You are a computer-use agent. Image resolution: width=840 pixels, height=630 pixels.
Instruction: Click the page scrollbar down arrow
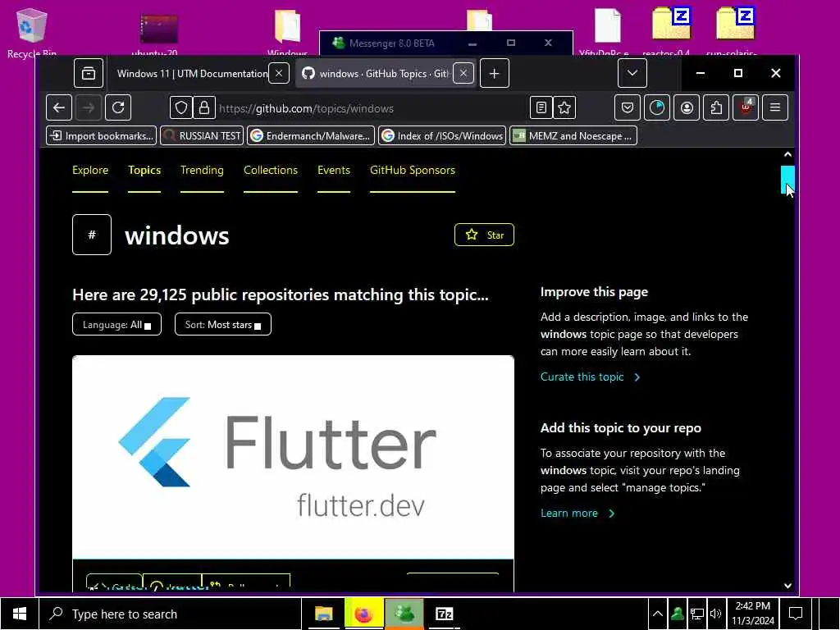point(787,586)
